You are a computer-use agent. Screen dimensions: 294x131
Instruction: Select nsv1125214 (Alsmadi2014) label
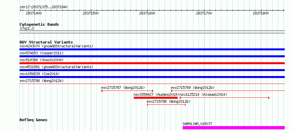click(203, 94)
